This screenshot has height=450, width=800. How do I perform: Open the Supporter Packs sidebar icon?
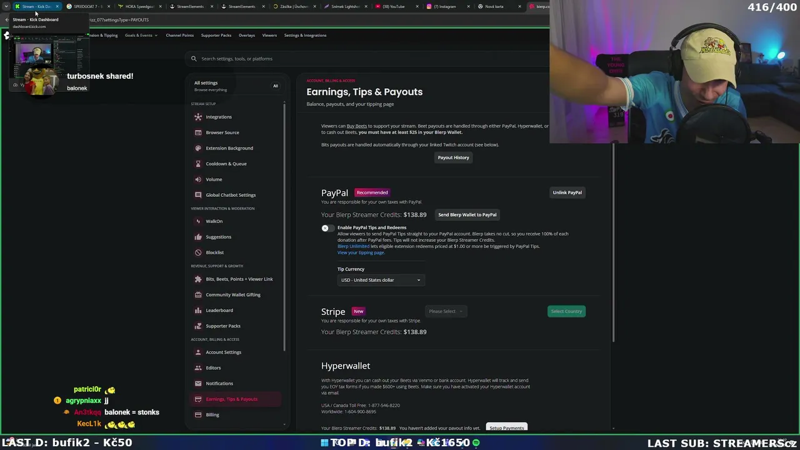tap(198, 326)
